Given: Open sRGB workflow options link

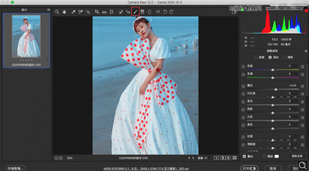Looking at the screenshot, I should (146, 169).
